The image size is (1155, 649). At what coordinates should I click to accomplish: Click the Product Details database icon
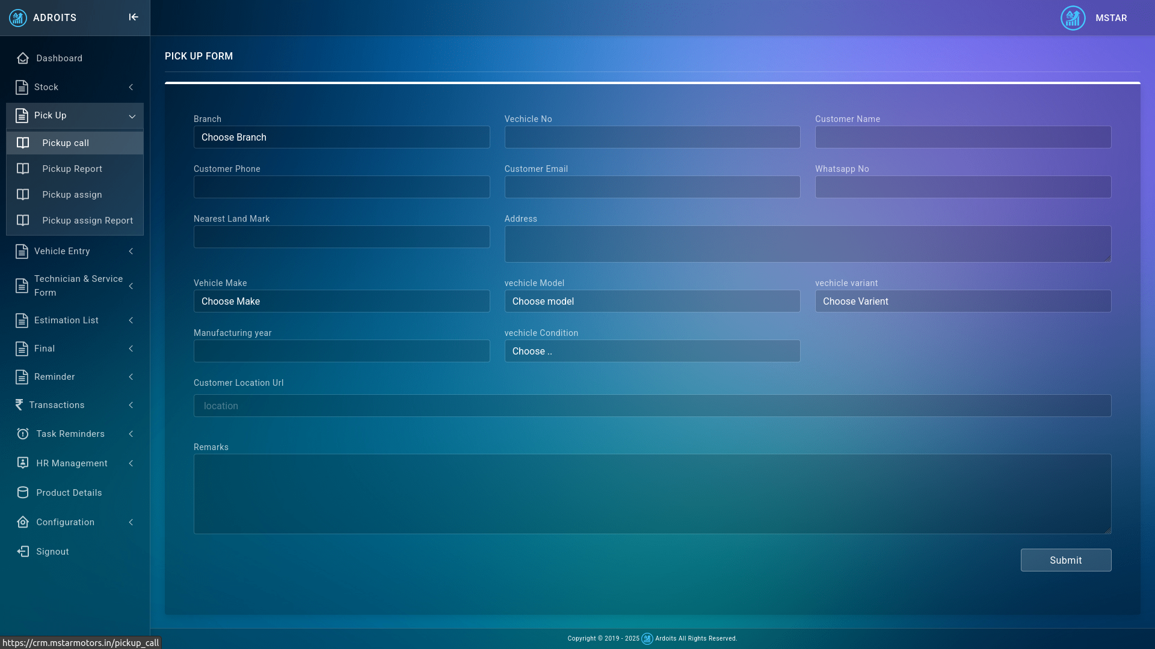point(23,493)
